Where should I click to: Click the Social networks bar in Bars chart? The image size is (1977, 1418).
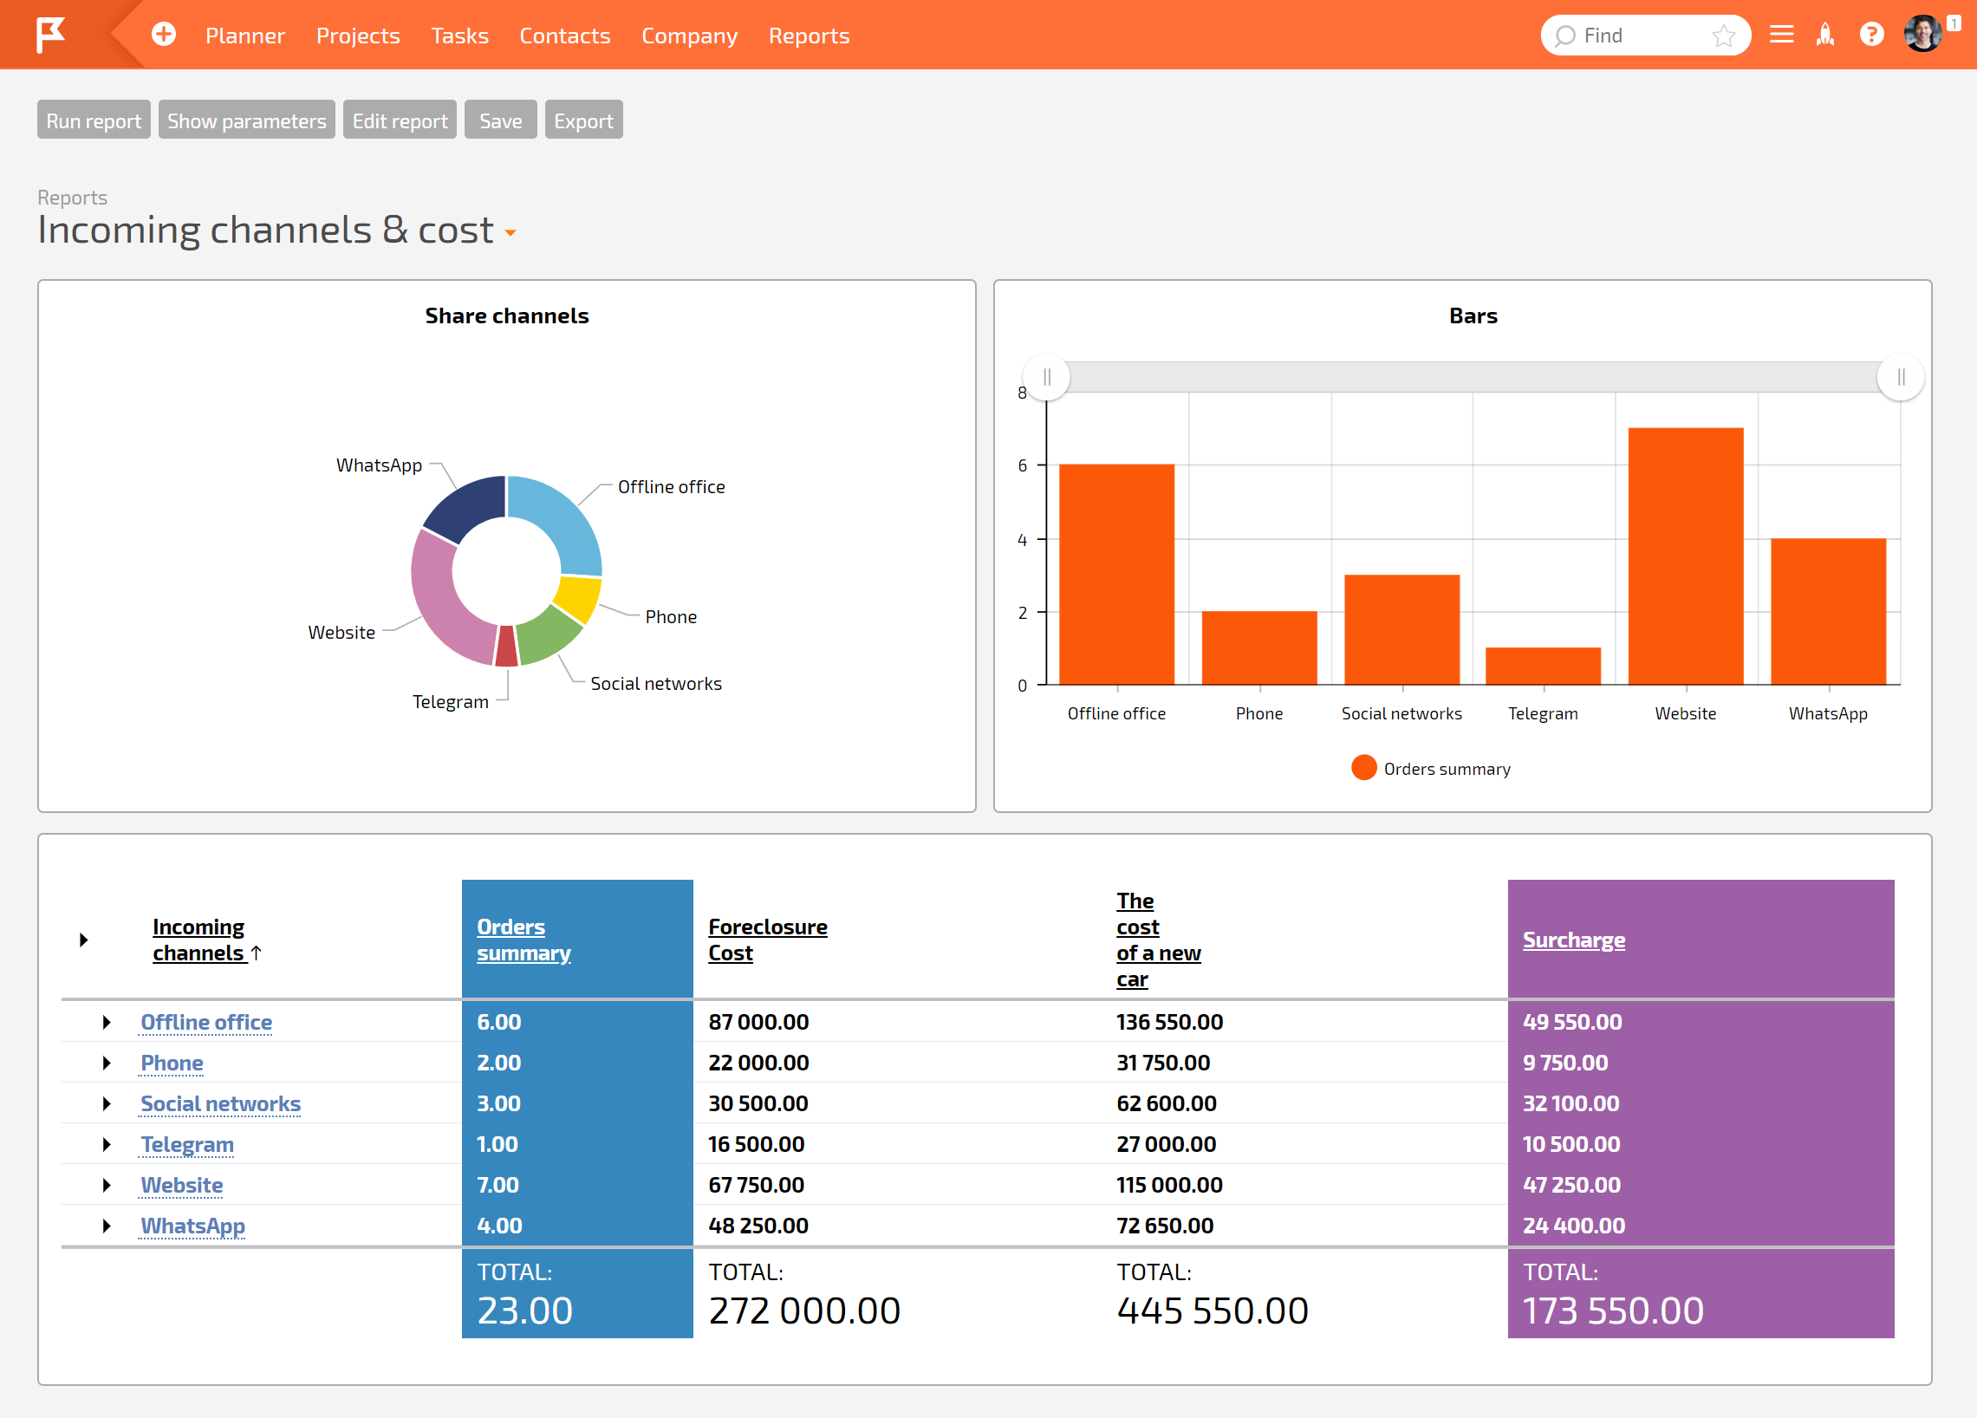pyautogui.click(x=1401, y=630)
